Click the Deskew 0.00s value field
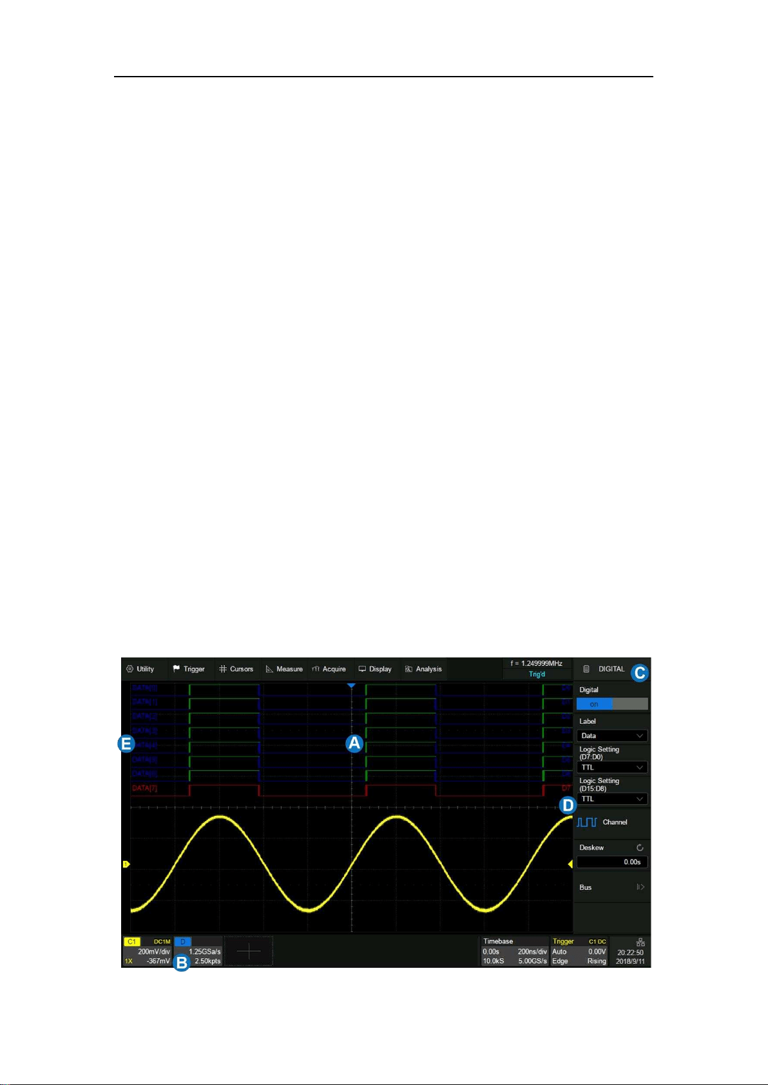The width and height of the screenshot is (768, 1085). pyautogui.click(x=612, y=862)
